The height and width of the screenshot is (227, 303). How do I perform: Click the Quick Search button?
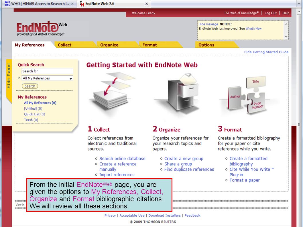(30, 86)
